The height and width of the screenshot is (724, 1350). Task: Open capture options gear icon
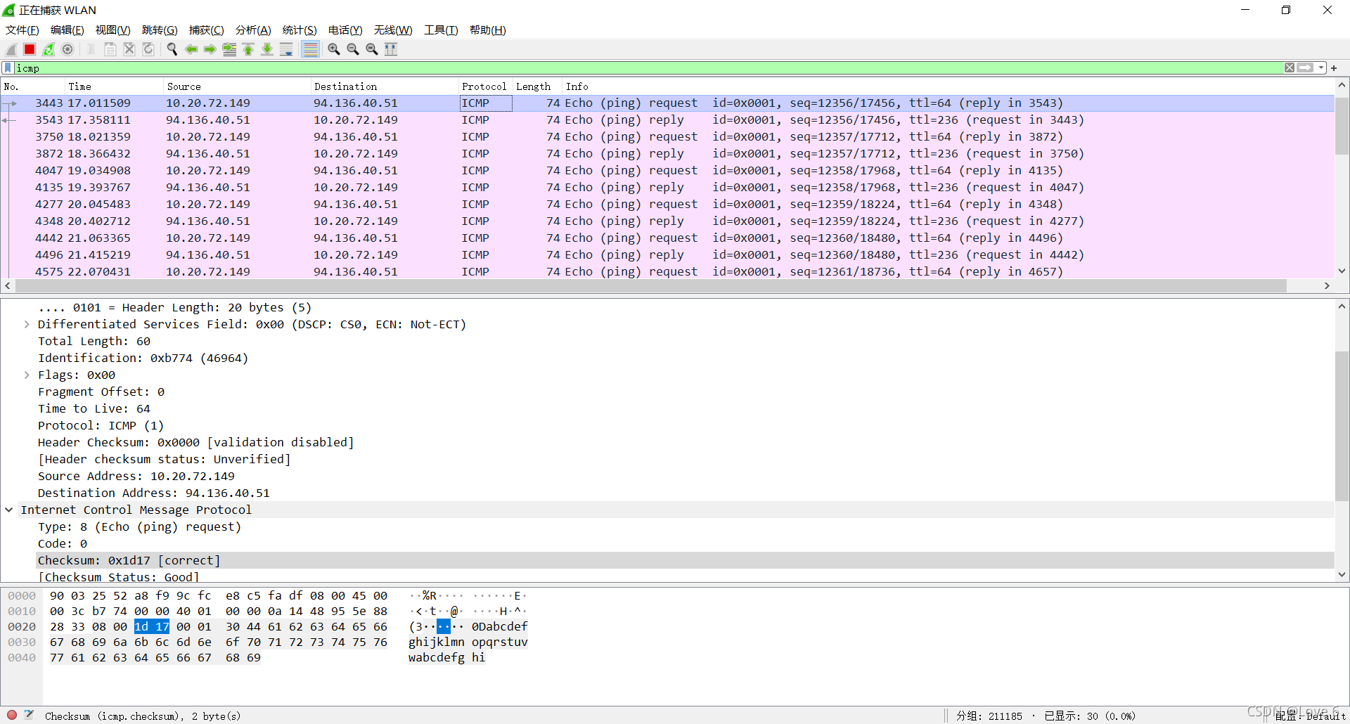(67, 49)
